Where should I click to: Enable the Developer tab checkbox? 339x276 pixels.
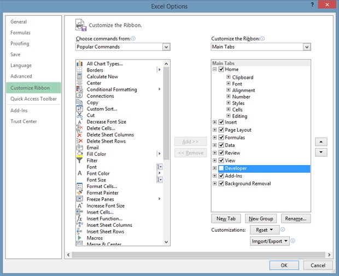coord(221,168)
